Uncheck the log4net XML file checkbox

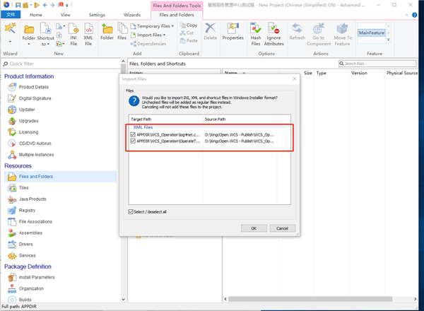click(133, 134)
